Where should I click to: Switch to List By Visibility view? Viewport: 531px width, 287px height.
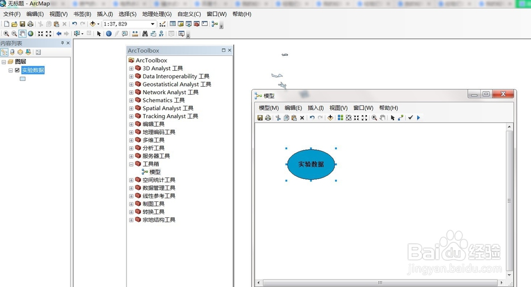(x=20, y=52)
